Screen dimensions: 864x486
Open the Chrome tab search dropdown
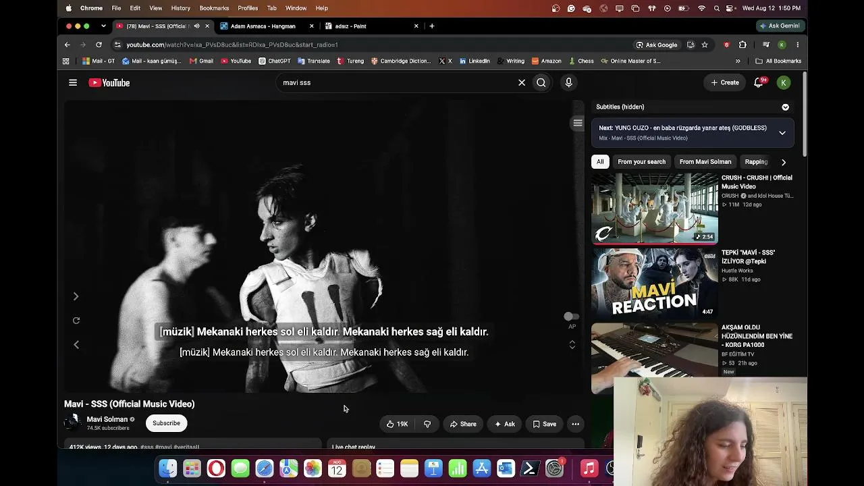point(103,26)
